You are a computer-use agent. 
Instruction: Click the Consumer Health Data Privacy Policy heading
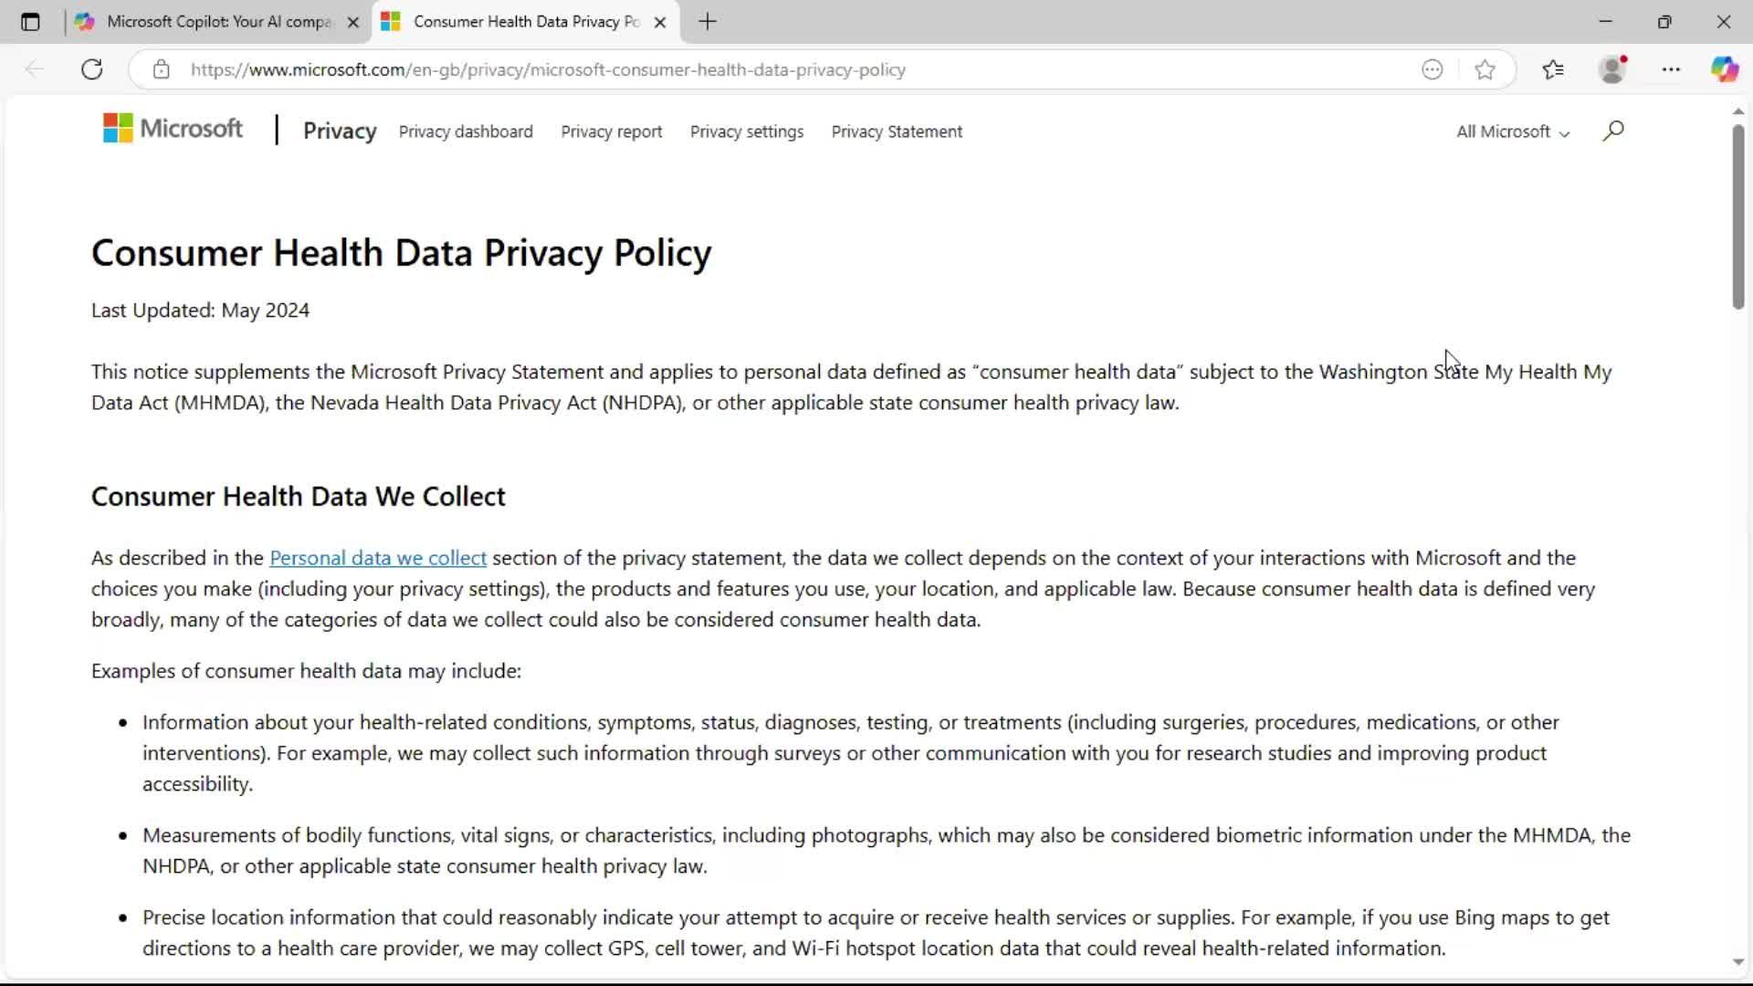point(401,253)
